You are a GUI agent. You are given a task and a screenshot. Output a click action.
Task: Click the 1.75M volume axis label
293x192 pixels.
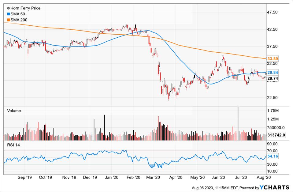[x=273, y=111]
